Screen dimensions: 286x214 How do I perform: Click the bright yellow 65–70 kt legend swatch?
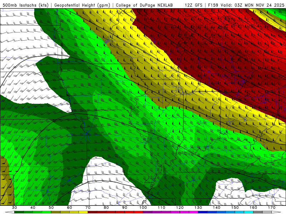[83, 212]
